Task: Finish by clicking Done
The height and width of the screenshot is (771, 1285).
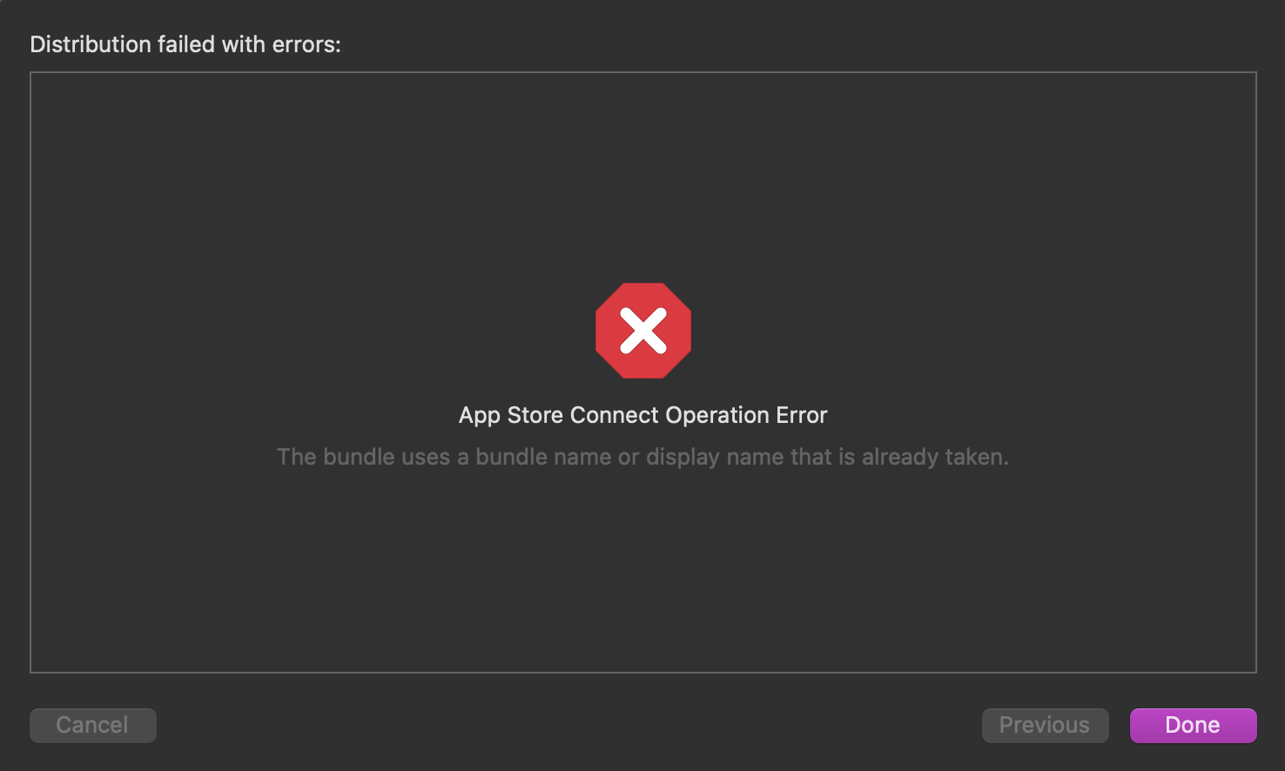Action: (x=1193, y=725)
